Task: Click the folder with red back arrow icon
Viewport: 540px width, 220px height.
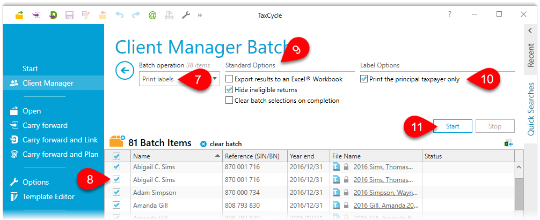Action: point(103,15)
